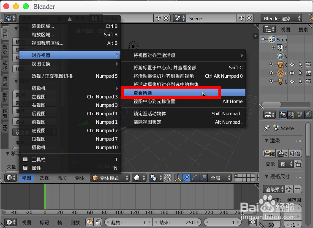The height and width of the screenshot is (228, 313).
Task: Delete the active Scene
Action: (249, 18)
